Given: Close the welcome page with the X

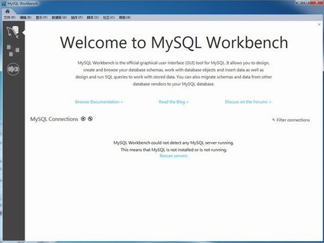Looking at the screenshot, I should pyautogui.click(x=319, y=25).
